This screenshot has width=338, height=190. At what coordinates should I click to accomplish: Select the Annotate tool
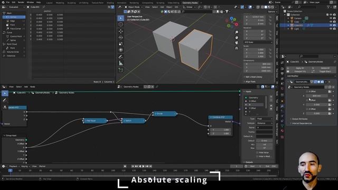click(x=121, y=57)
